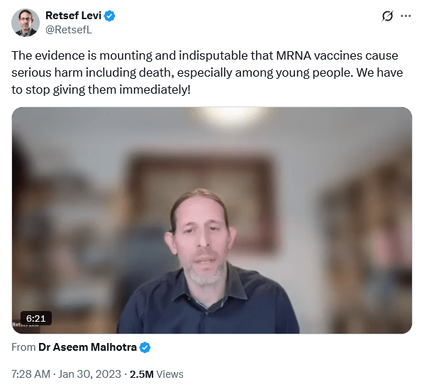Image resolution: width=424 pixels, height=387 pixels.
Task: Click the verified badge next to Dr Aseem Malhotra
Action: click(x=145, y=347)
